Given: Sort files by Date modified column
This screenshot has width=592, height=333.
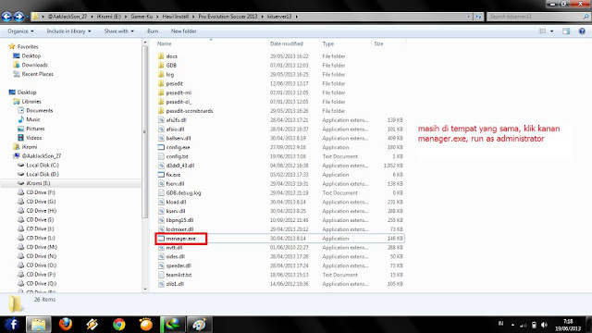Looking at the screenshot, I should pyautogui.click(x=286, y=43).
